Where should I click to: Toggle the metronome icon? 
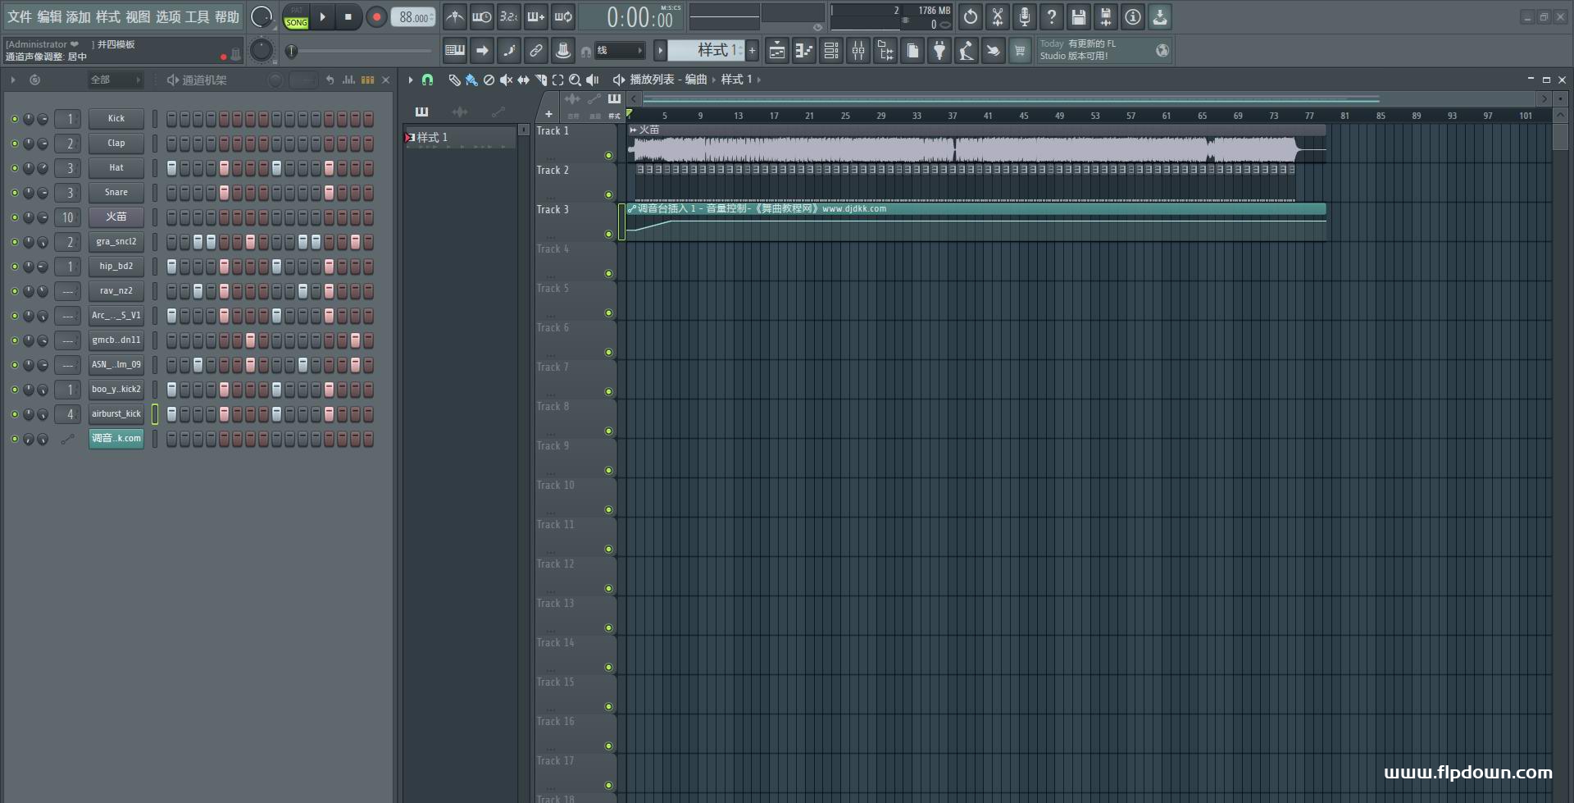point(455,17)
